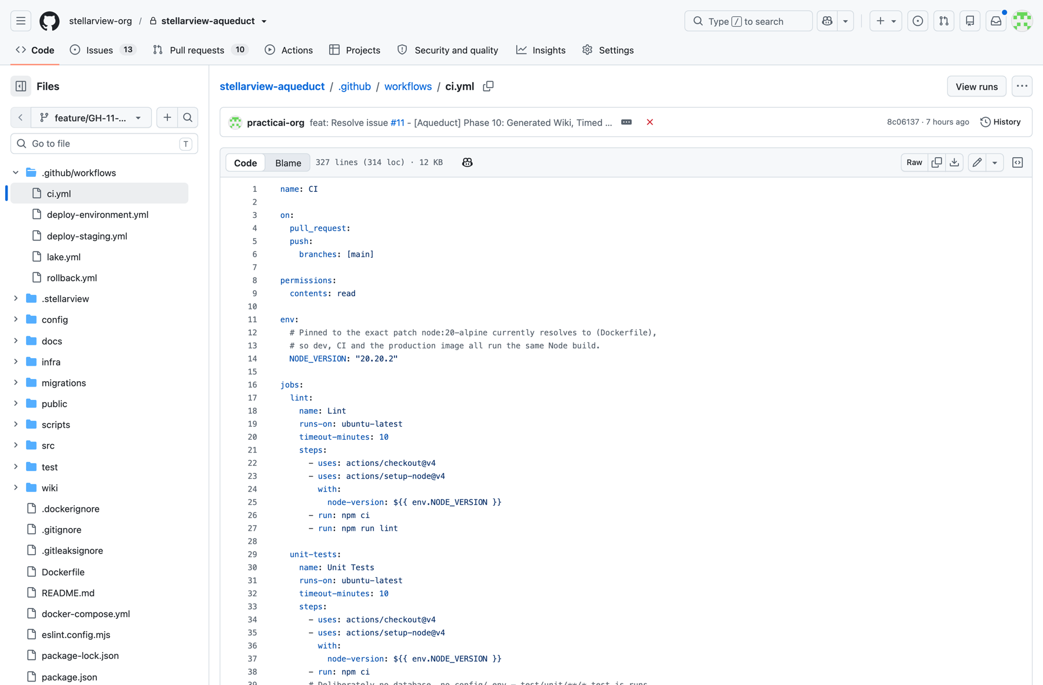Image resolution: width=1043 pixels, height=685 pixels.
Task: Open the repositories icon in the header
Action: pyautogui.click(x=970, y=21)
